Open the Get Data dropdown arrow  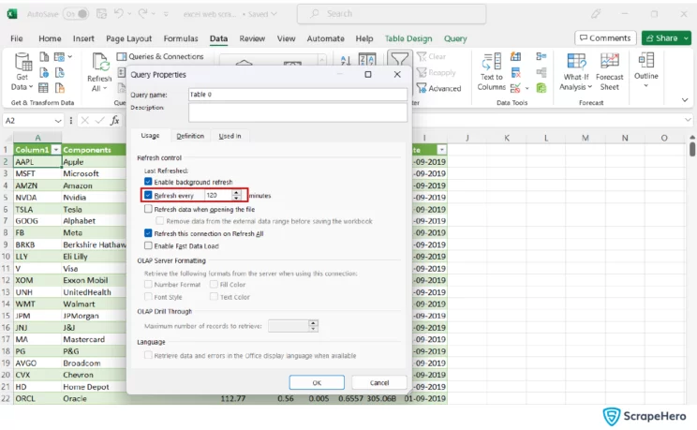tap(30, 87)
